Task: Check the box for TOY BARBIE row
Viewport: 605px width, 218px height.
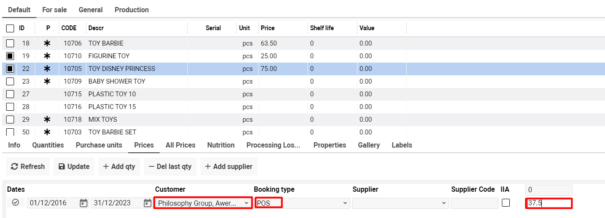Action: [10, 43]
